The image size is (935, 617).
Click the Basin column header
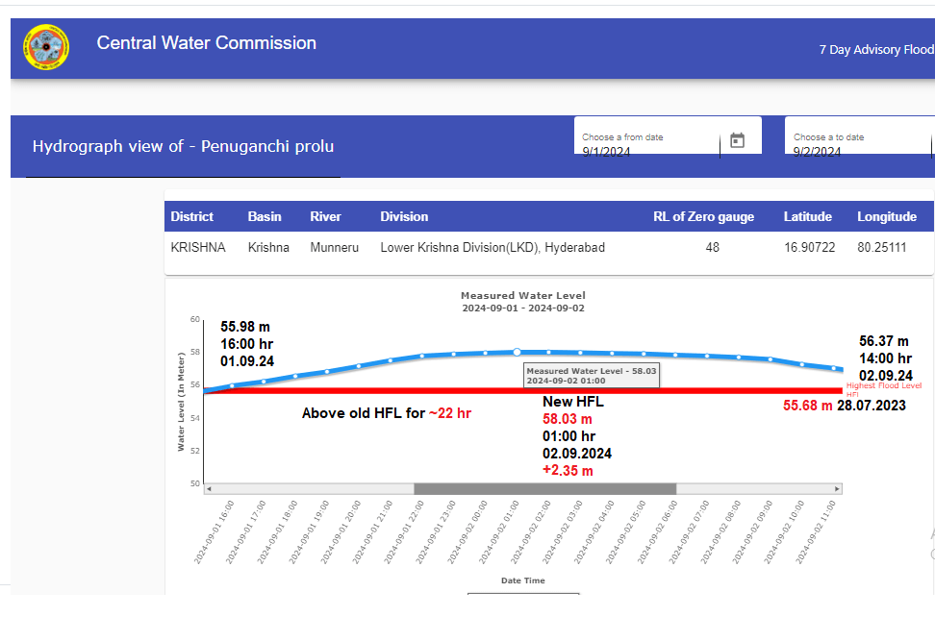(268, 217)
